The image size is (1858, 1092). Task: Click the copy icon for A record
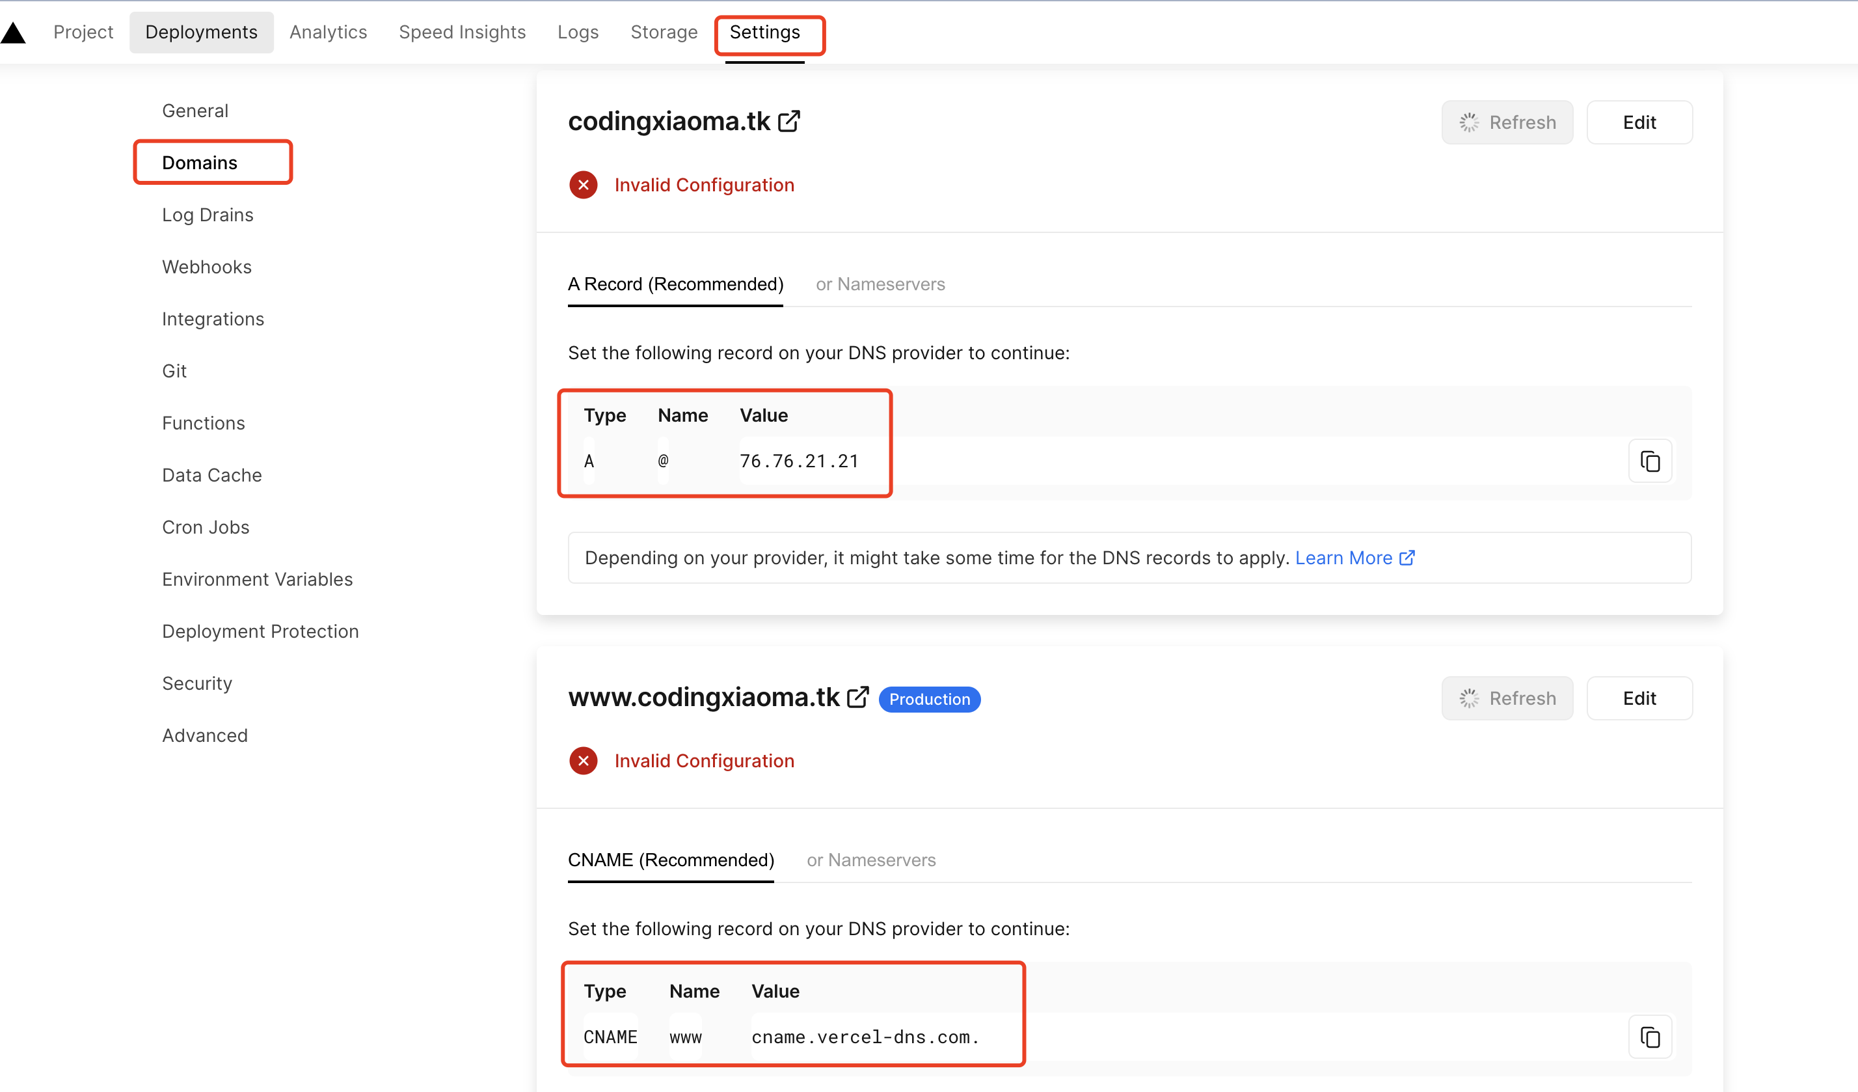click(x=1651, y=461)
